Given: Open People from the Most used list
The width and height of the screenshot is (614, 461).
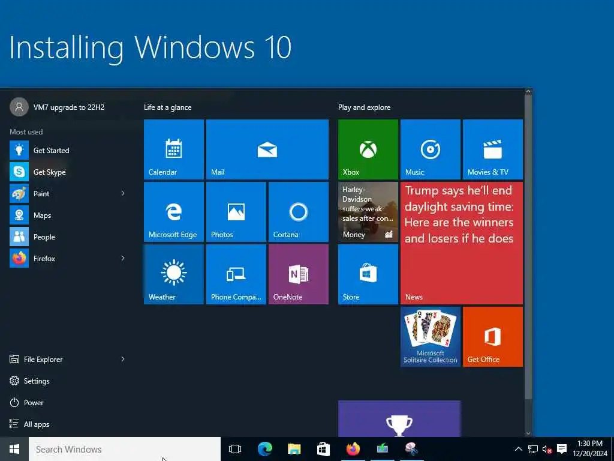Looking at the screenshot, I should point(67,237).
